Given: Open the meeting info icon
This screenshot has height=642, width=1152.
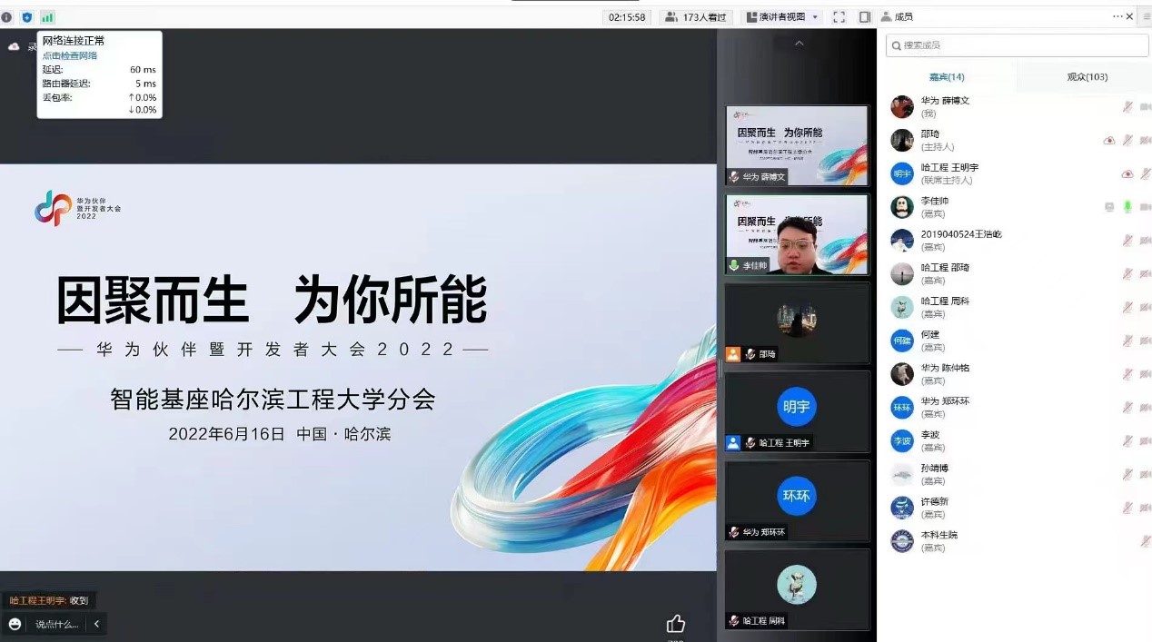Looking at the screenshot, I should pos(7,17).
